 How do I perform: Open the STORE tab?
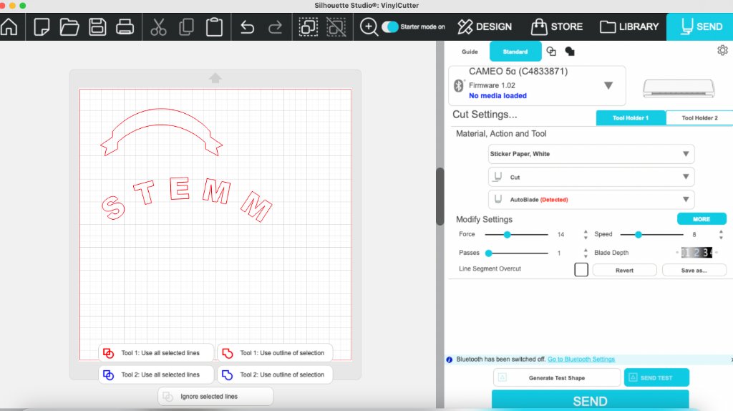pyautogui.click(x=557, y=26)
